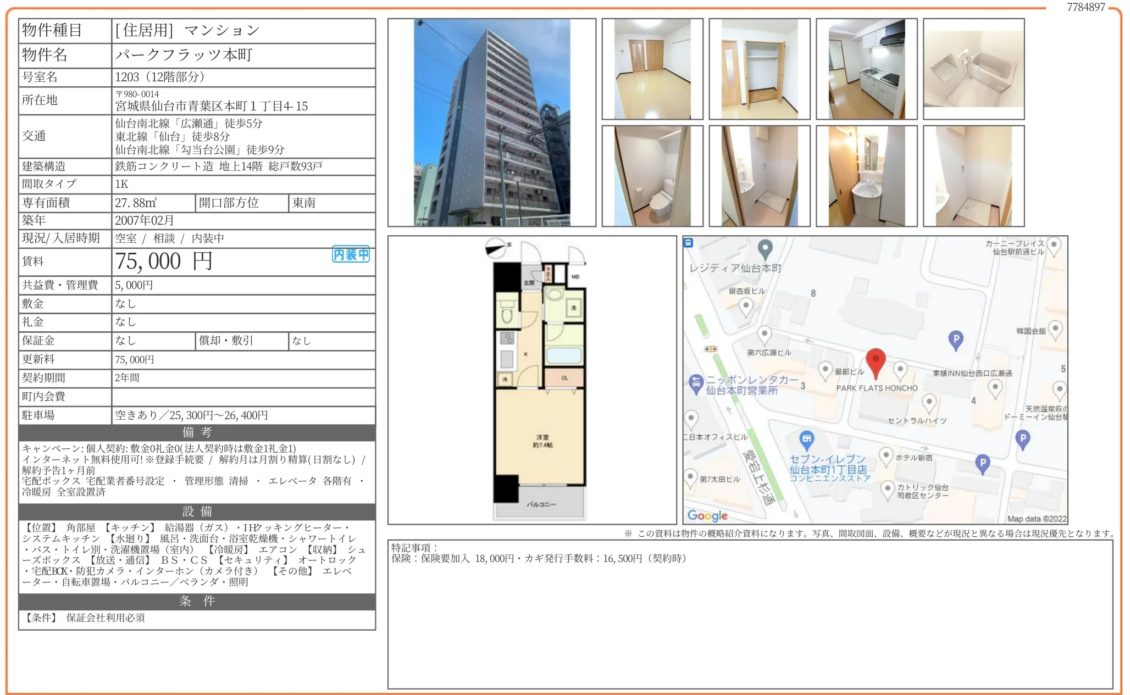Click the 内装中 status badge
The width and height of the screenshot is (1130, 695).
pos(351,254)
